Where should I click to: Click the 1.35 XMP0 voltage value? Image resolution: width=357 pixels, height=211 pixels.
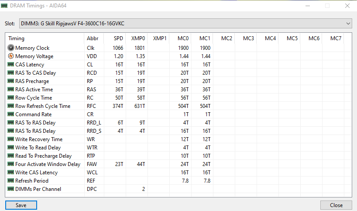(140, 56)
